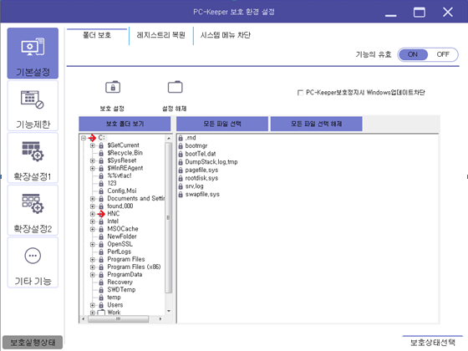The image size is (468, 351).
Task: Select the OpenSSL folder in tree
Action: click(120, 244)
